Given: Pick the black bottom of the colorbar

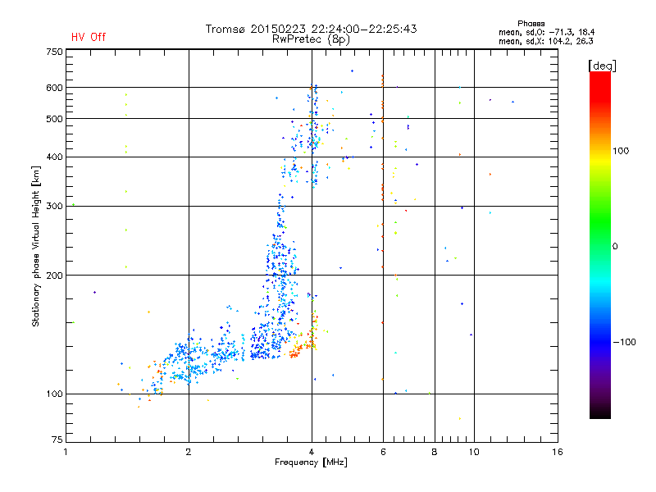Looking at the screenshot, I should (x=599, y=415).
